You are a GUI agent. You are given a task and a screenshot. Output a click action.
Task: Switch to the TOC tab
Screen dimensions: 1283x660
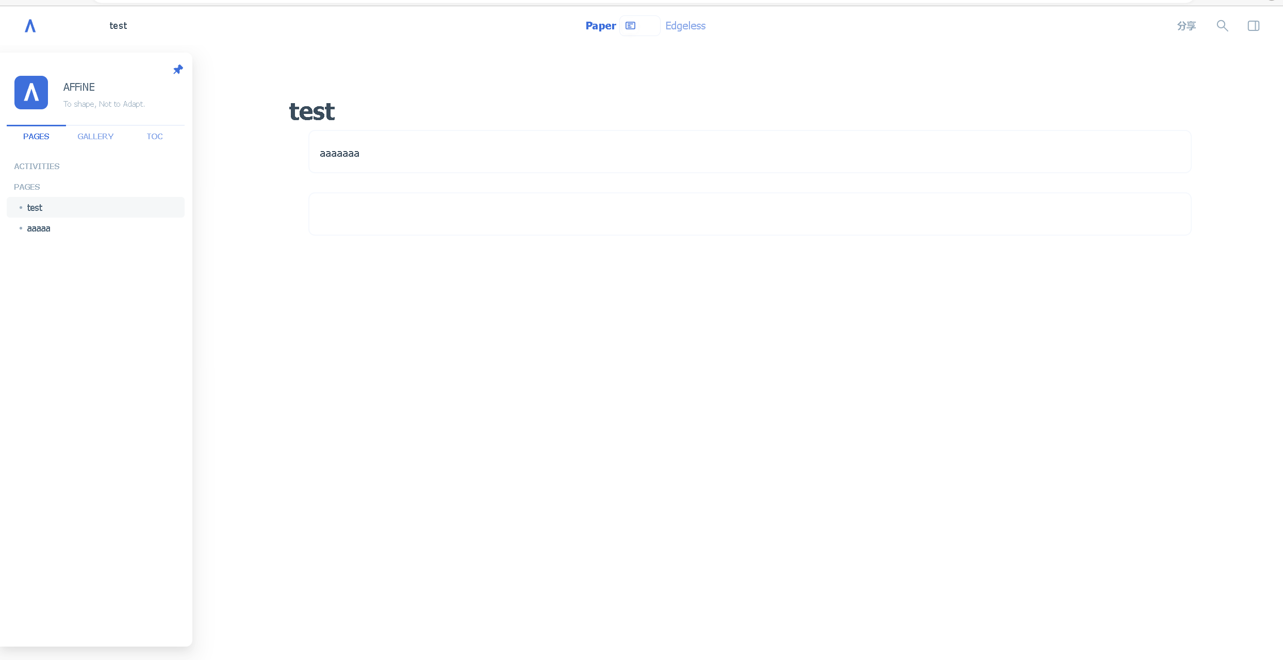point(155,137)
